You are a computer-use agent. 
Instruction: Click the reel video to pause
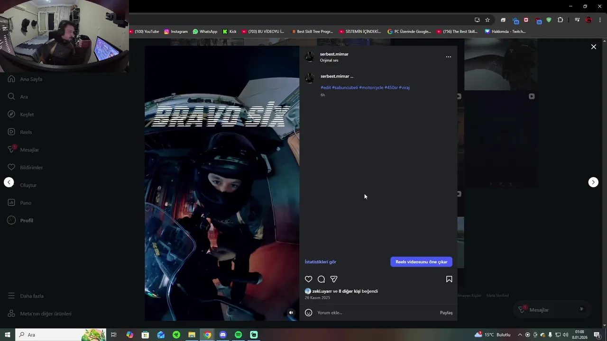222,183
